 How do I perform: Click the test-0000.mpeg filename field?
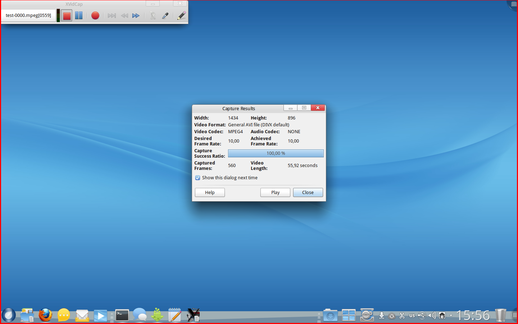28,15
